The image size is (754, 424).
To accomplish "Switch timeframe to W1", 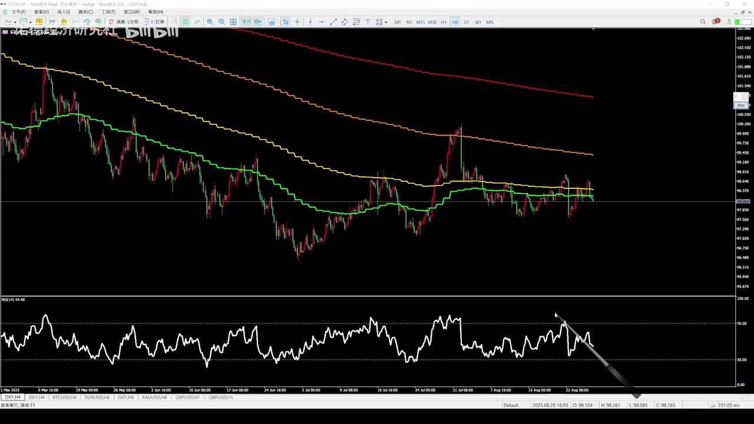I will click(478, 22).
